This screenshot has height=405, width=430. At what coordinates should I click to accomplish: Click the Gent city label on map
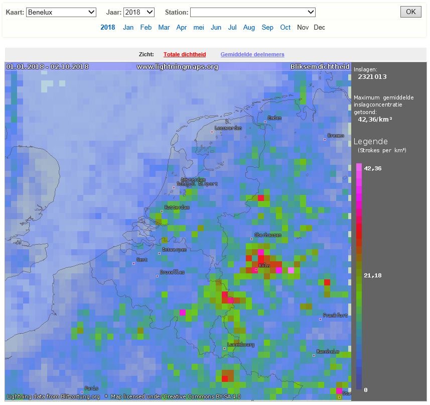(142, 259)
